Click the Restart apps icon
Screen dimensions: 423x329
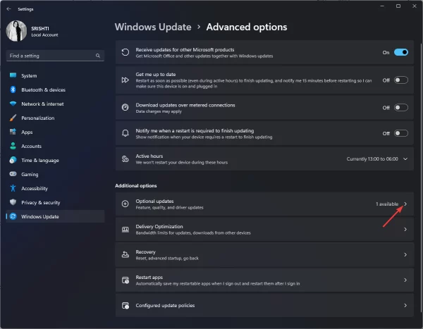pyautogui.click(x=125, y=280)
